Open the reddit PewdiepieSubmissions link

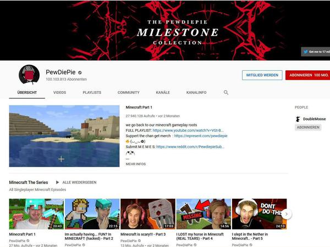pos(190,147)
